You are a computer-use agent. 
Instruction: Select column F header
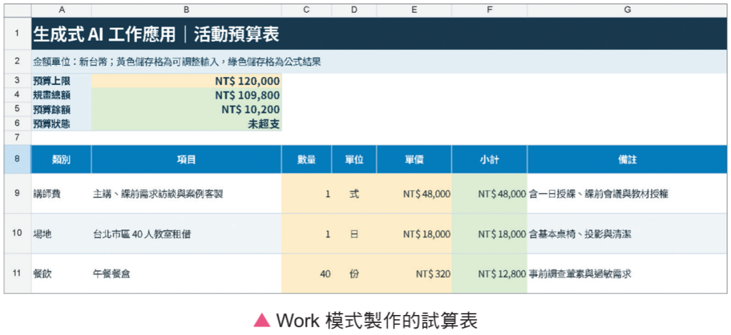490,10
